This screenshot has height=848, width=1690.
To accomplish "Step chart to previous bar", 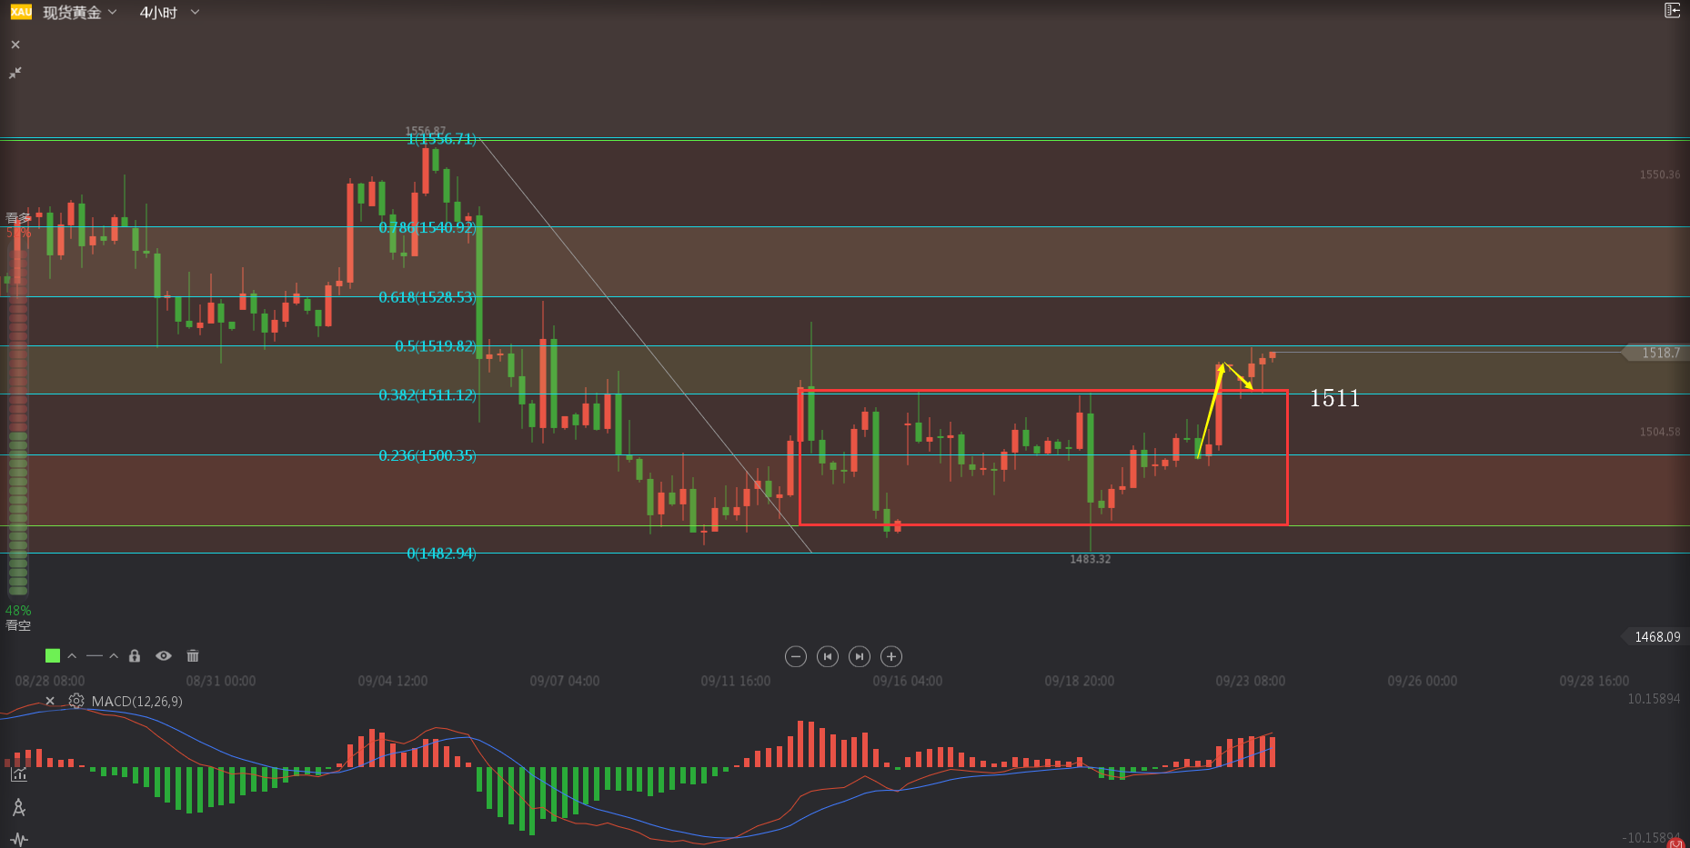I will point(827,656).
